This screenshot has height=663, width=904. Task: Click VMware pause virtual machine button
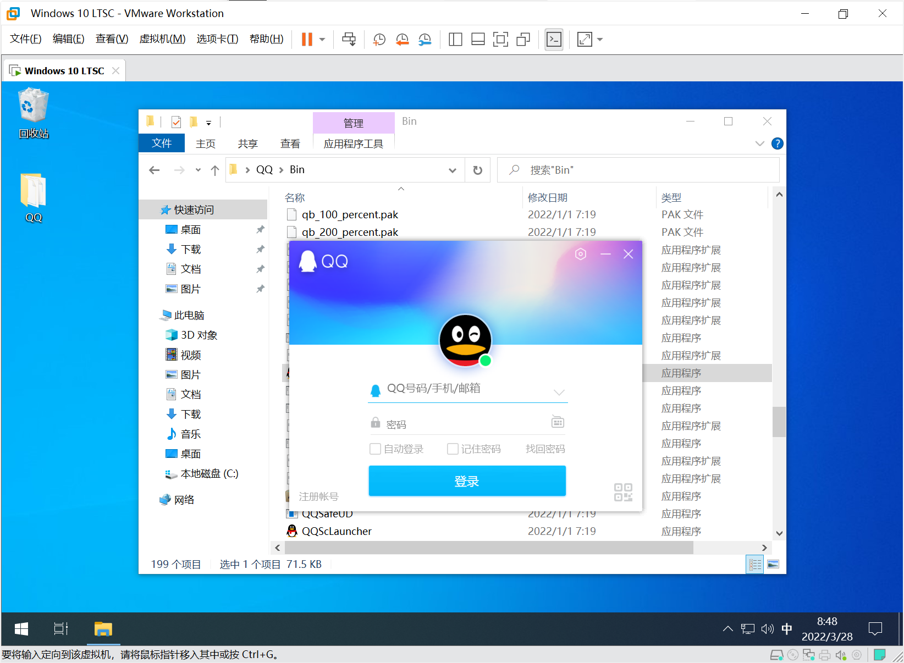tap(307, 40)
